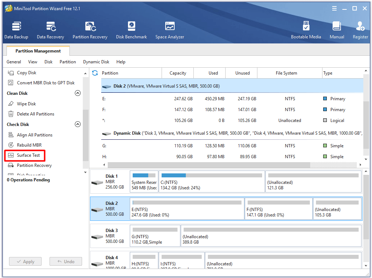Select the Disk 3 icon in the disk map

point(97,237)
